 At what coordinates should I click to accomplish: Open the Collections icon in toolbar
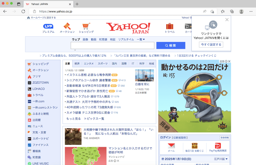click(x=232, y=11)
